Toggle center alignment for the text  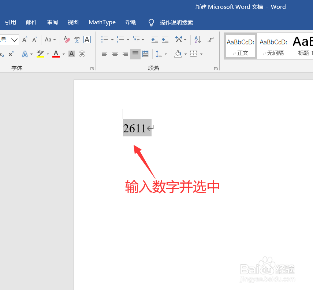point(115,54)
